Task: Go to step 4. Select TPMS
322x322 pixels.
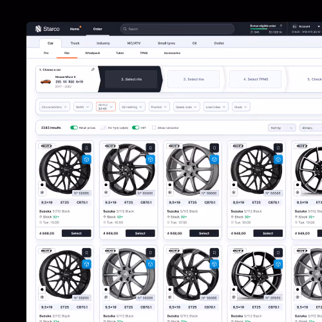Action: point(256,79)
